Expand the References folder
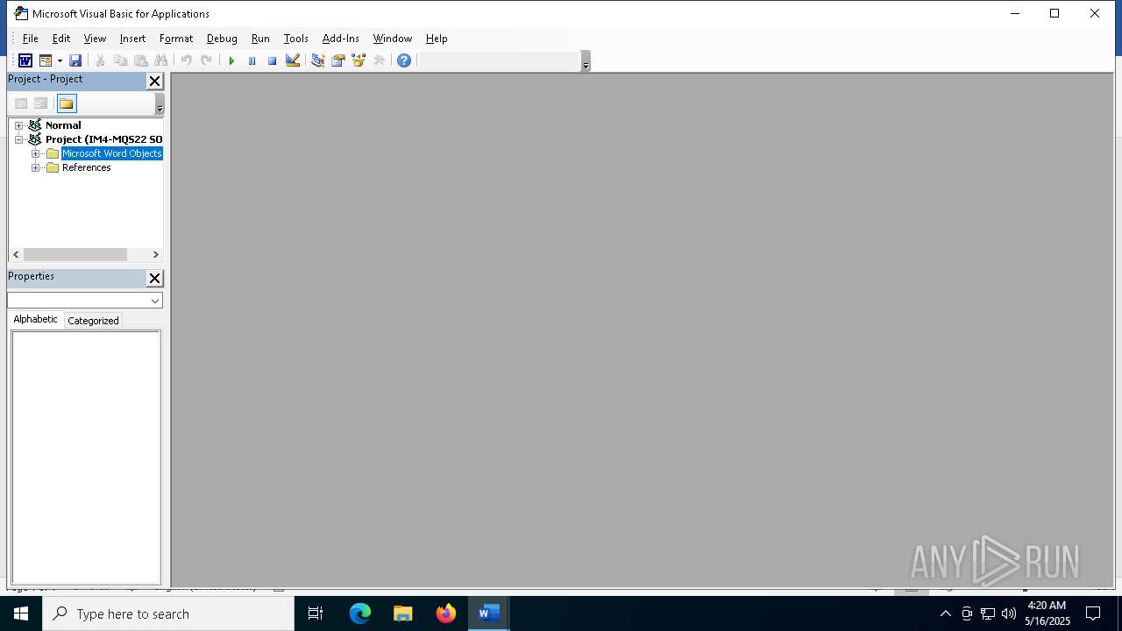Screen dimensions: 1122x631 tap(35, 167)
